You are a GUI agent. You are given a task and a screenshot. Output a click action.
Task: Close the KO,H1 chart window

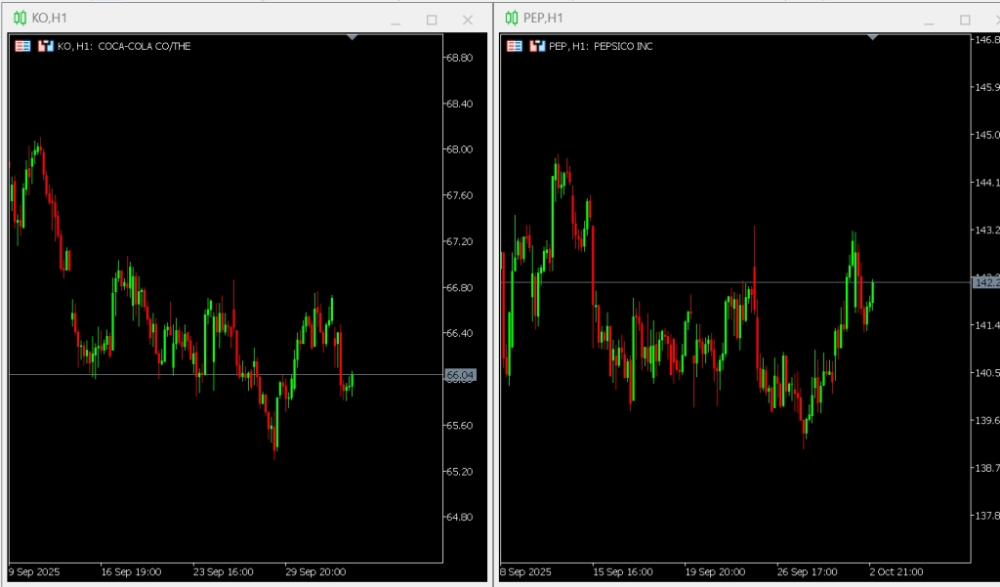pos(468,20)
